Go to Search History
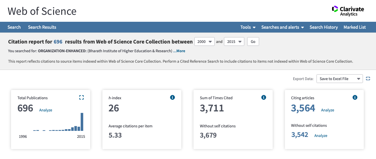 [323, 27]
